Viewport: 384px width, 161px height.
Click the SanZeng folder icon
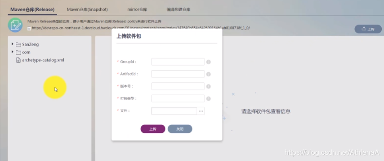pyautogui.click(x=18, y=45)
